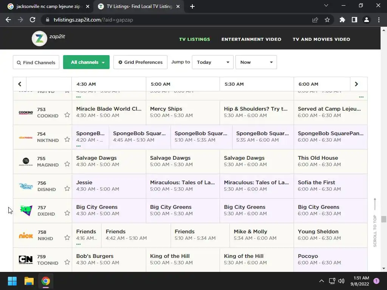Favorite channel 756 DISNHD with its star
This screenshot has height=290, width=387.
coord(67,189)
